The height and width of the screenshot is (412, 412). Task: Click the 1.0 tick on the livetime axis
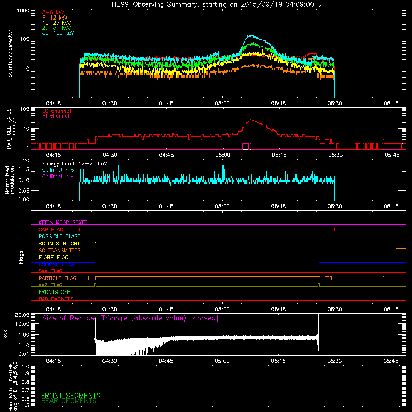coord(25,366)
